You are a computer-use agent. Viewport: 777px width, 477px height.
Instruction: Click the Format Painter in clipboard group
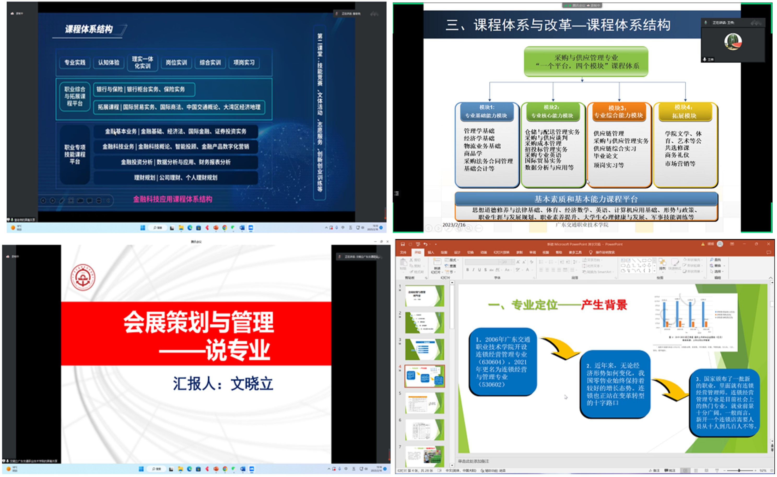pyautogui.click(x=417, y=272)
